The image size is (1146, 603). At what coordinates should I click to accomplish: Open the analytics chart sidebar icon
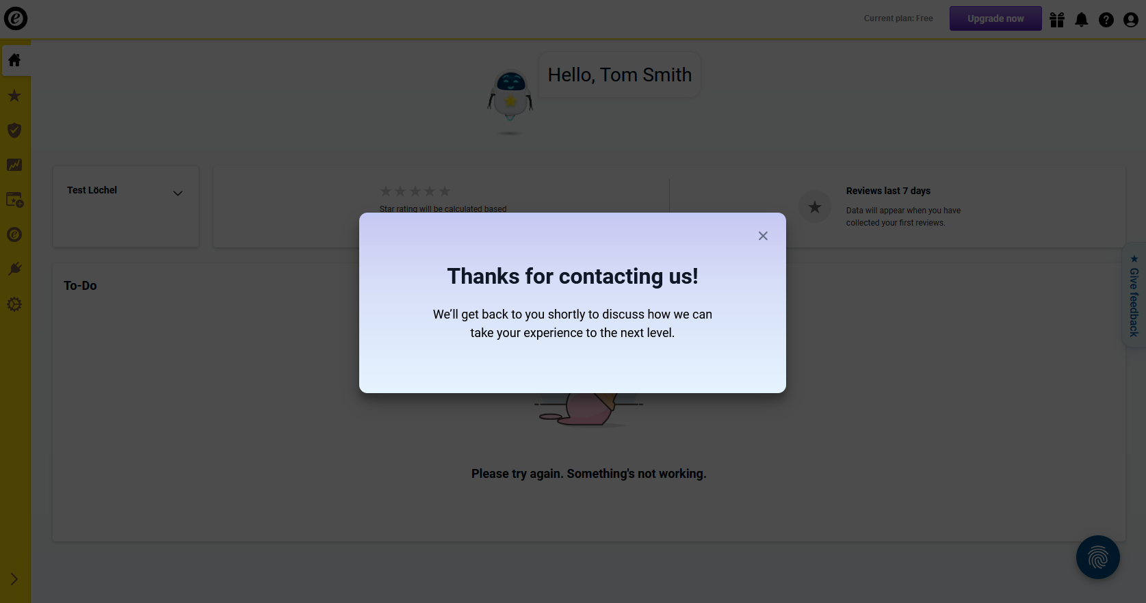(x=14, y=165)
